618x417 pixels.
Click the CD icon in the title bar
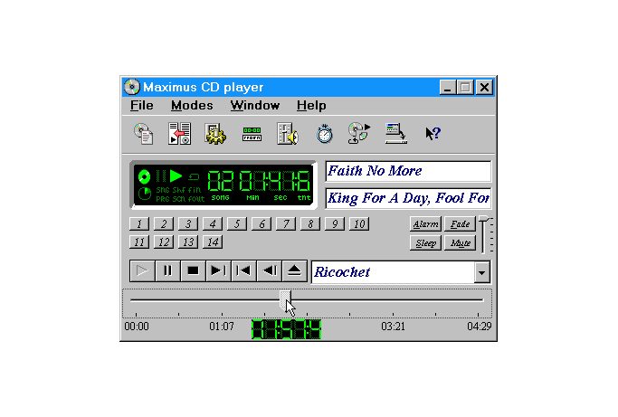131,87
